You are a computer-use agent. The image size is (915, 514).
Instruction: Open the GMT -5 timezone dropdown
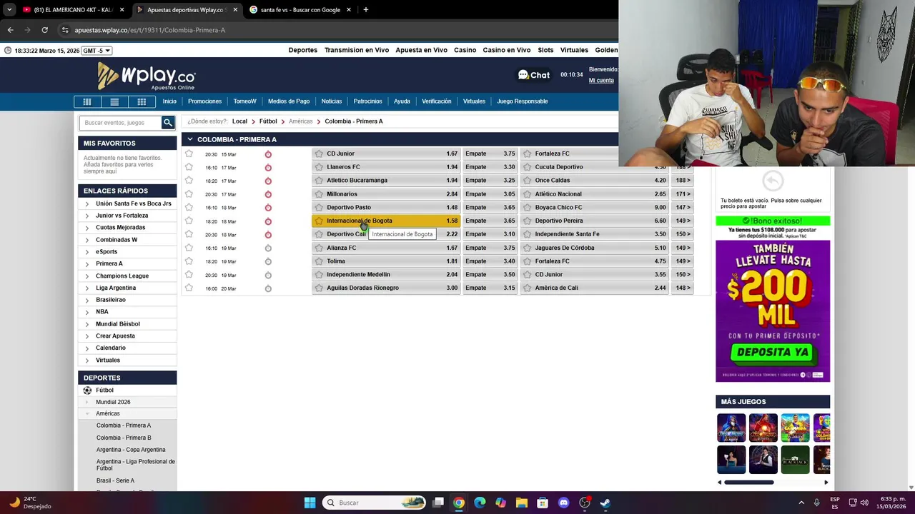tap(97, 51)
